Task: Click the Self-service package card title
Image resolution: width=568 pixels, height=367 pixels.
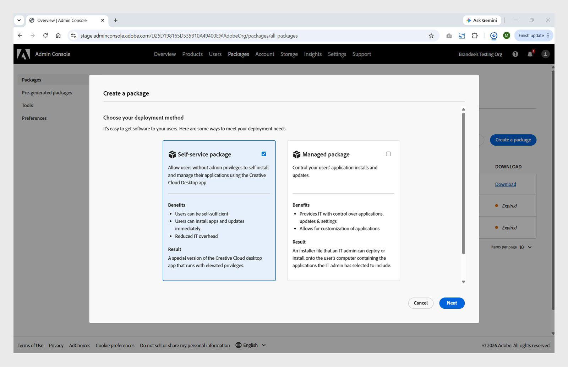Action: pyautogui.click(x=204, y=154)
